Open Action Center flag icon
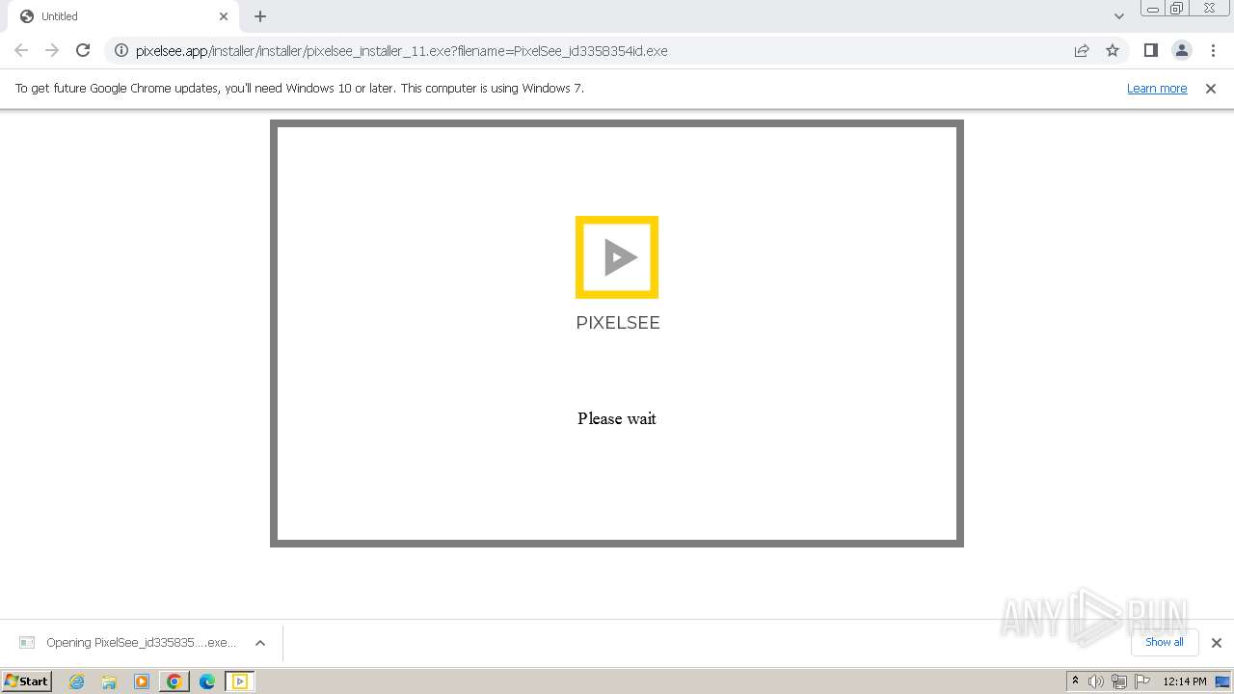 tap(1142, 681)
